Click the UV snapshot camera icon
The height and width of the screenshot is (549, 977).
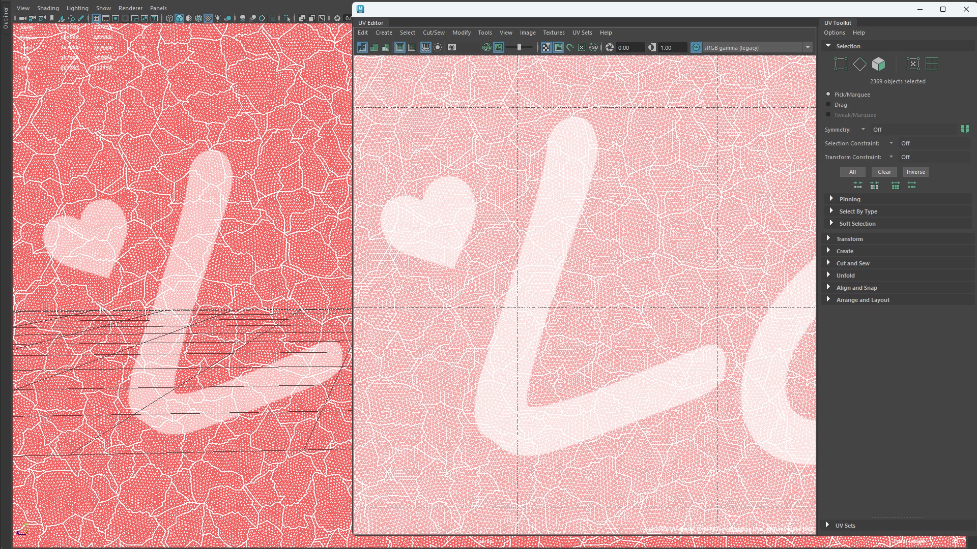pos(452,47)
